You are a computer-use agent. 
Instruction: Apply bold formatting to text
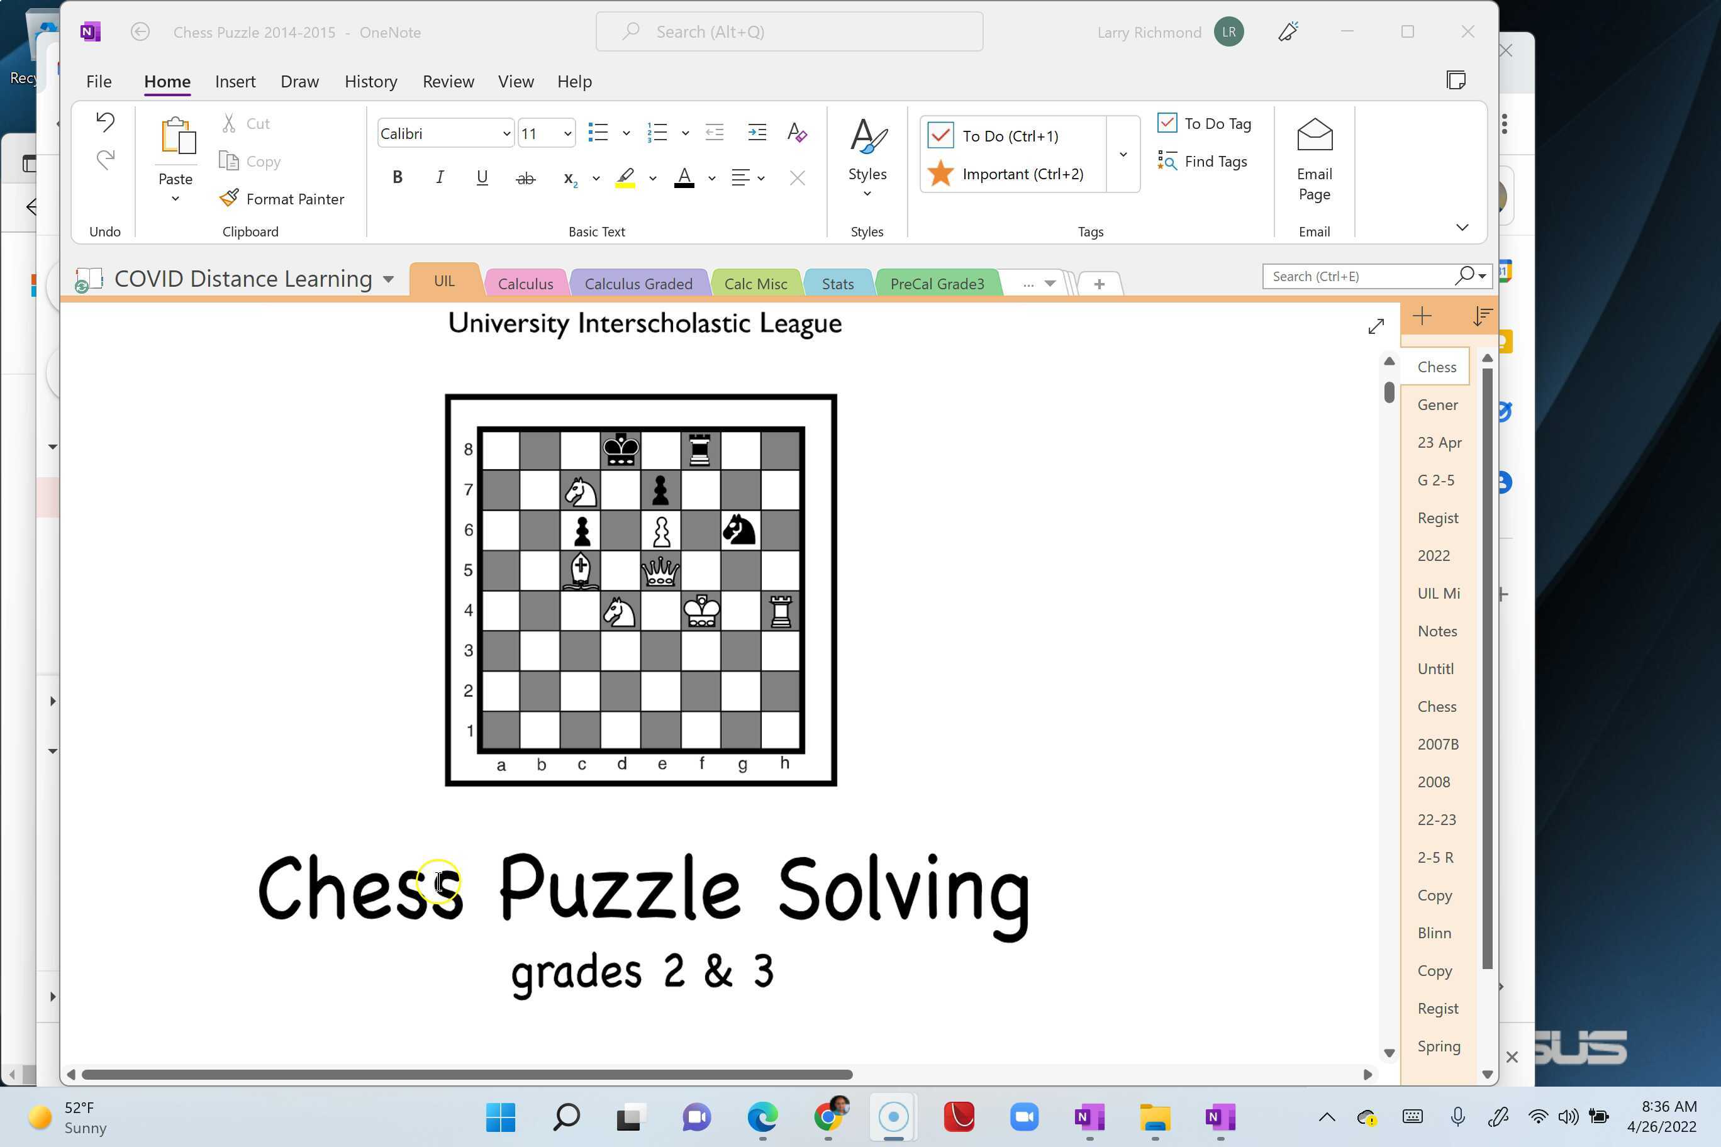[x=398, y=177]
